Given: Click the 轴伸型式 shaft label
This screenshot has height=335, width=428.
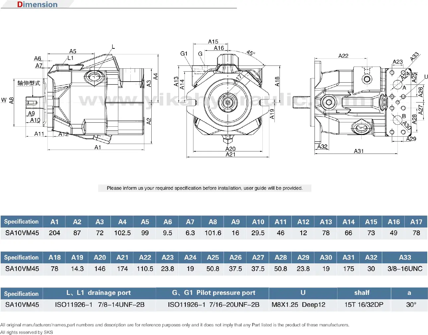Looking at the screenshot, I should pyautogui.click(x=29, y=83).
